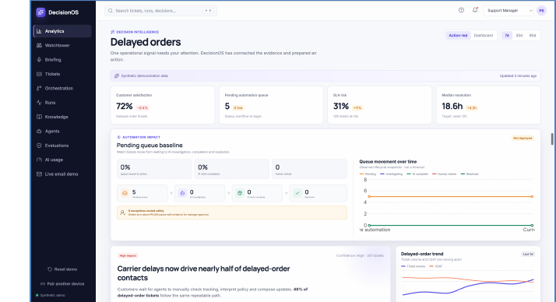556x302 pixels.
Task: Click the Reset demo button
Action: pyautogui.click(x=62, y=269)
